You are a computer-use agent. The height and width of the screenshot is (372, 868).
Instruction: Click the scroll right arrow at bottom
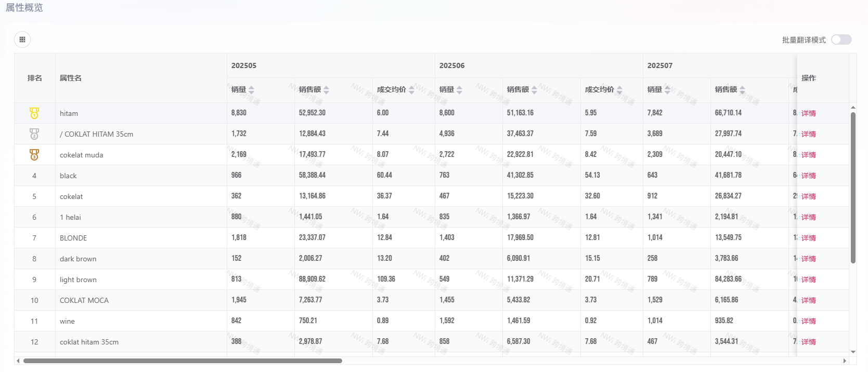click(x=845, y=361)
